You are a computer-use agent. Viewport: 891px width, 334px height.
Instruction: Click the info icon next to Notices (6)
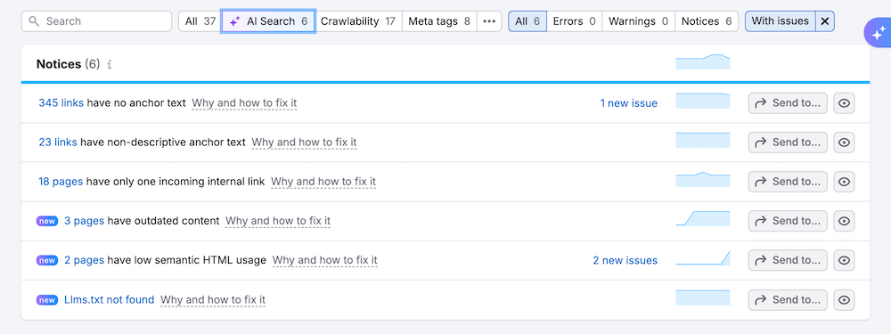[109, 64]
